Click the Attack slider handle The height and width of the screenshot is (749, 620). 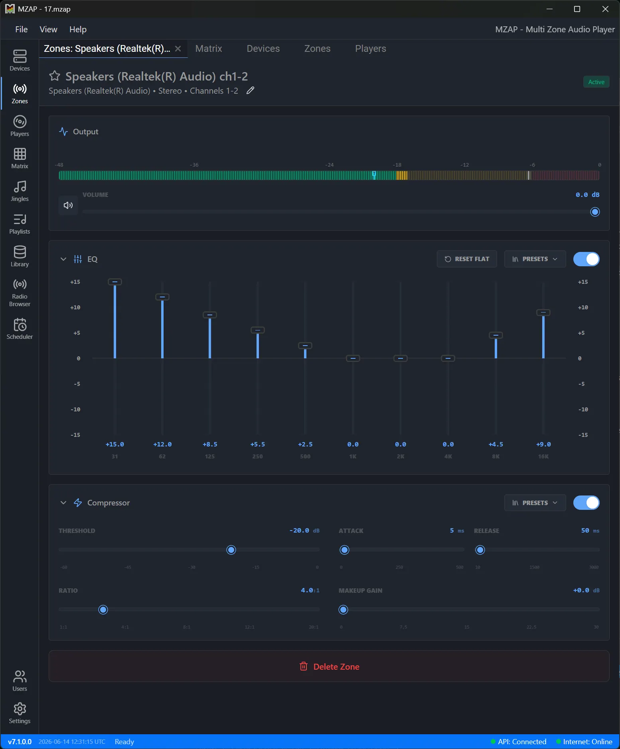click(344, 550)
